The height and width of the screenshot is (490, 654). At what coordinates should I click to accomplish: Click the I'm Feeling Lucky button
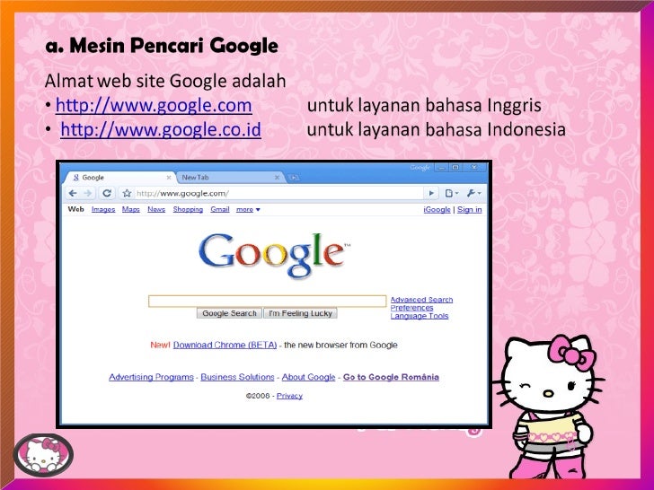(300, 313)
